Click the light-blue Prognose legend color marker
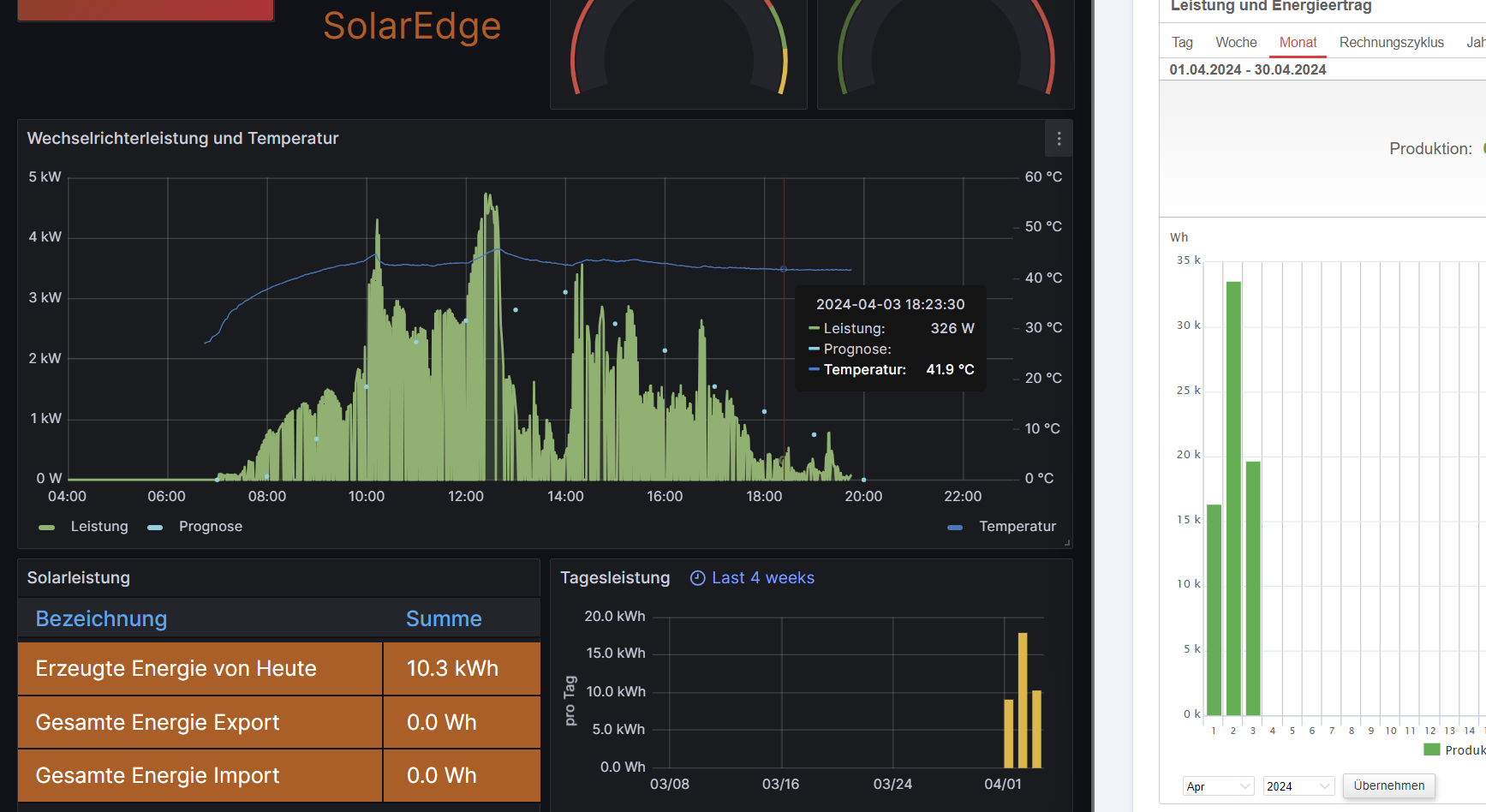Screen dimensions: 1486x812 click(155, 528)
